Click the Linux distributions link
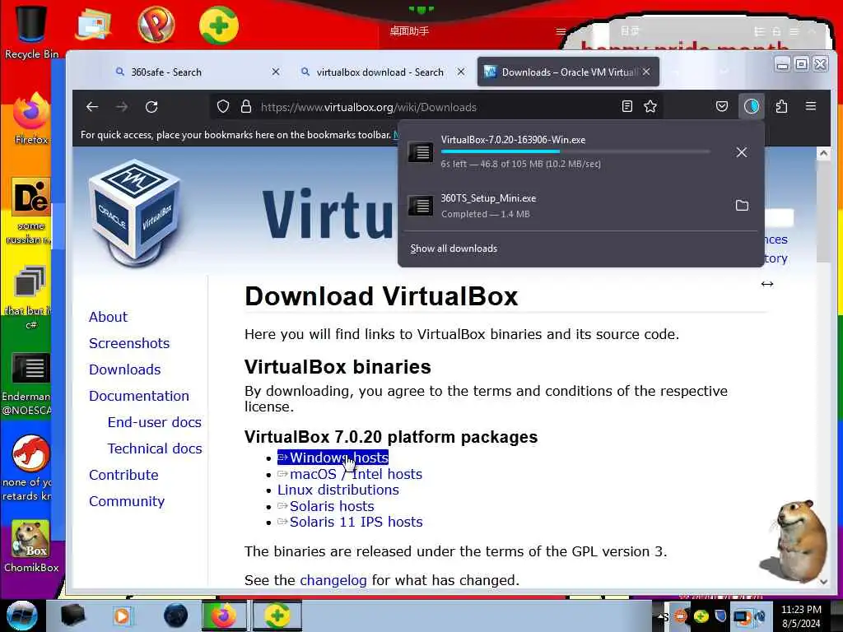The width and height of the screenshot is (843, 632). (338, 490)
